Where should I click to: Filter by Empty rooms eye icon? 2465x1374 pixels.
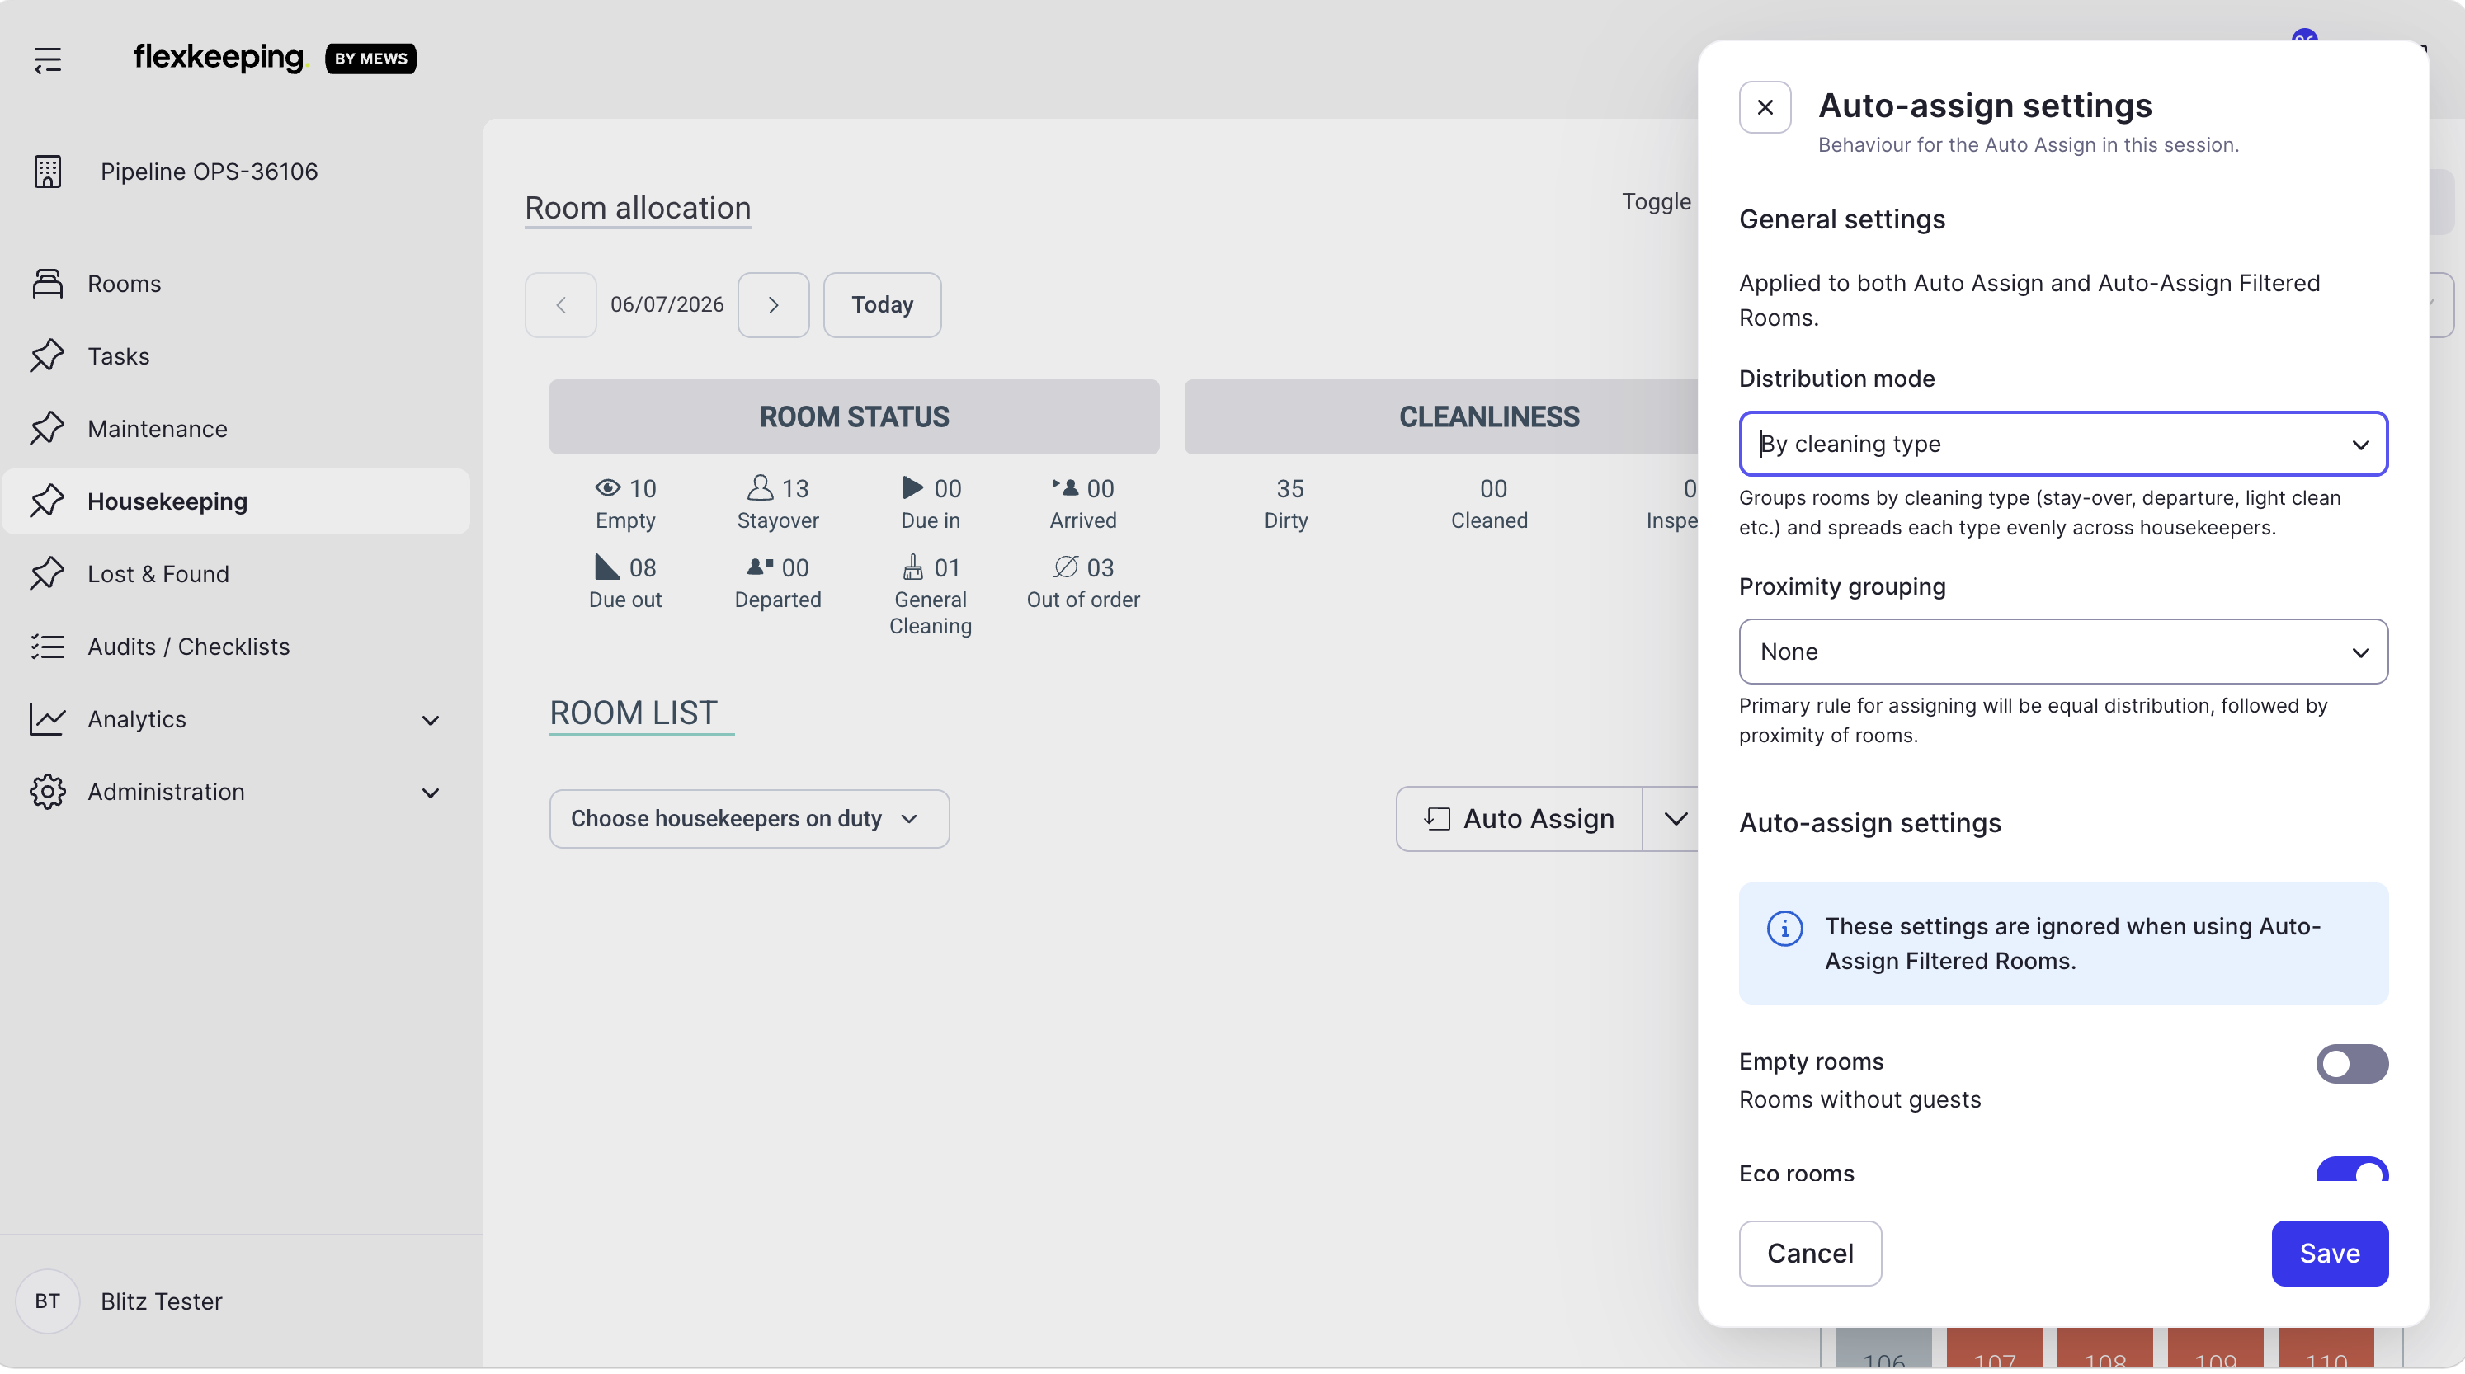(608, 488)
